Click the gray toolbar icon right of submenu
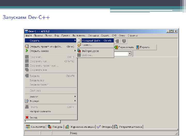186x139 pixels. click(117, 41)
